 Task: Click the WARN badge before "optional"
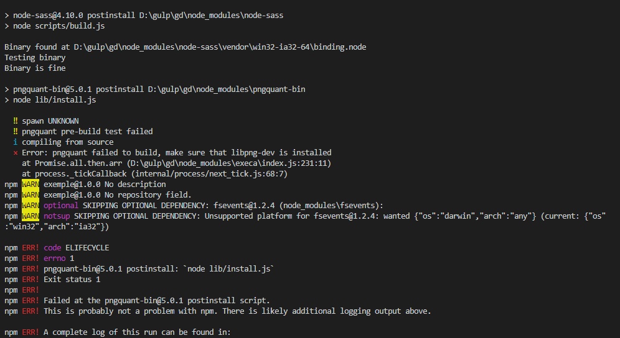(30, 205)
